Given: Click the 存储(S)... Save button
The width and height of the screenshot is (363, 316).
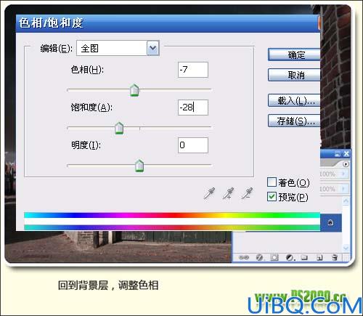Looking at the screenshot, I should [x=294, y=121].
